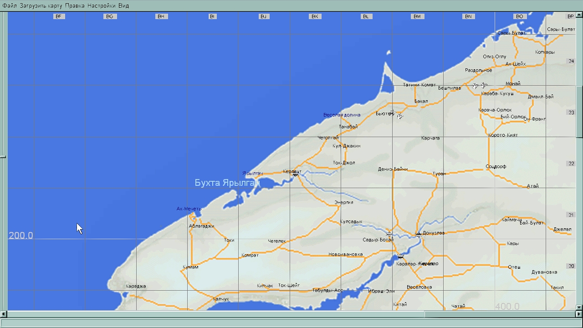Viewport: 583px width, 328px height.
Task: Click the Кумам town label
Action: [190, 267]
